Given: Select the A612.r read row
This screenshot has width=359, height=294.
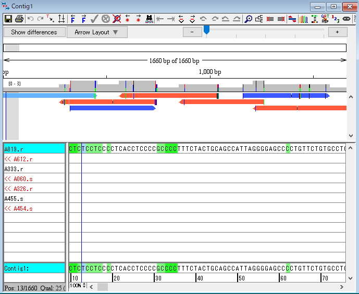Looking at the screenshot, I should (34, 159).
